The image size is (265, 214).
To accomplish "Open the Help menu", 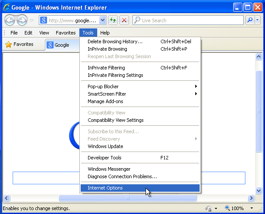I will pyautogui.click(x=105, y=33).
